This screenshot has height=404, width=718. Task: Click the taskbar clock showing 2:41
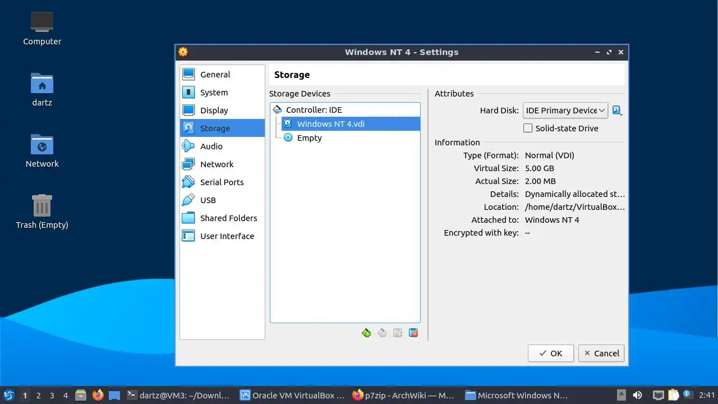(x=707, y=395)
